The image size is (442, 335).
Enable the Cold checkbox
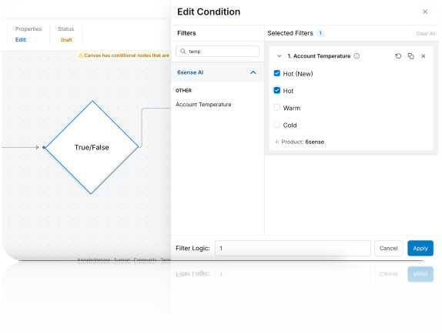(x=276, y=125)
